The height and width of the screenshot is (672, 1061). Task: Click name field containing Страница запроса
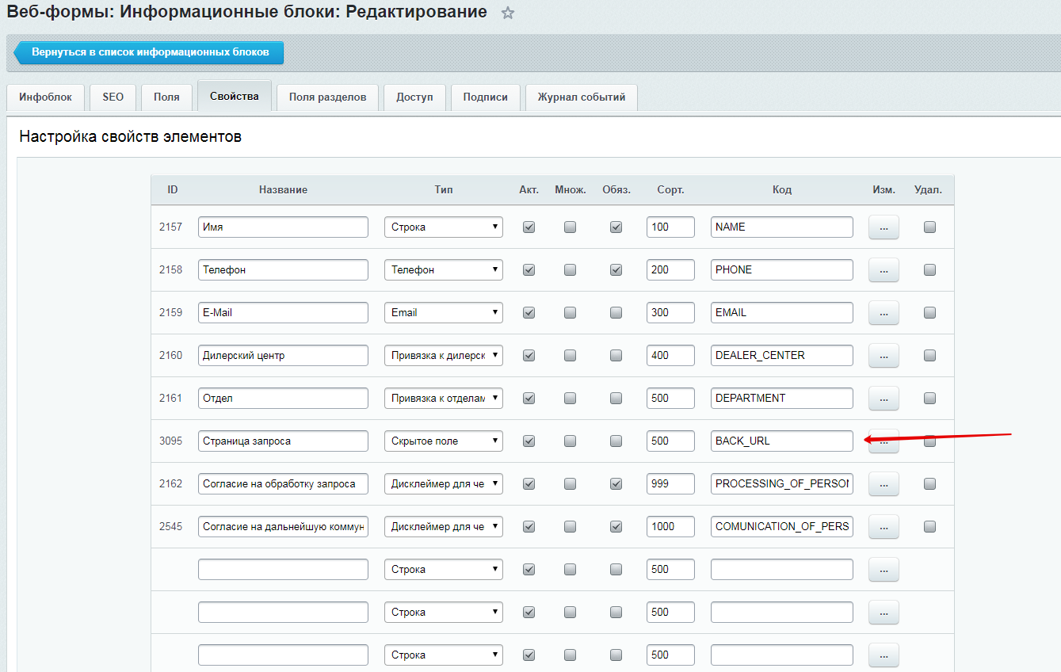point(283,441)
